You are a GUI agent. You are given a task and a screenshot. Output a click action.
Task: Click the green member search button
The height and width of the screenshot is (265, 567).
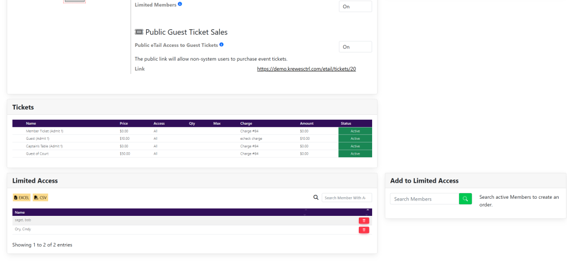click(465, 199)
